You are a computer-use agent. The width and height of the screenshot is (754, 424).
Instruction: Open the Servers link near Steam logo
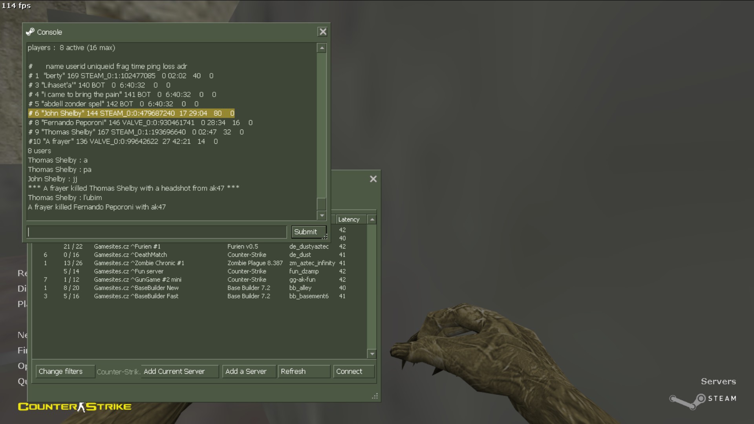718,381
